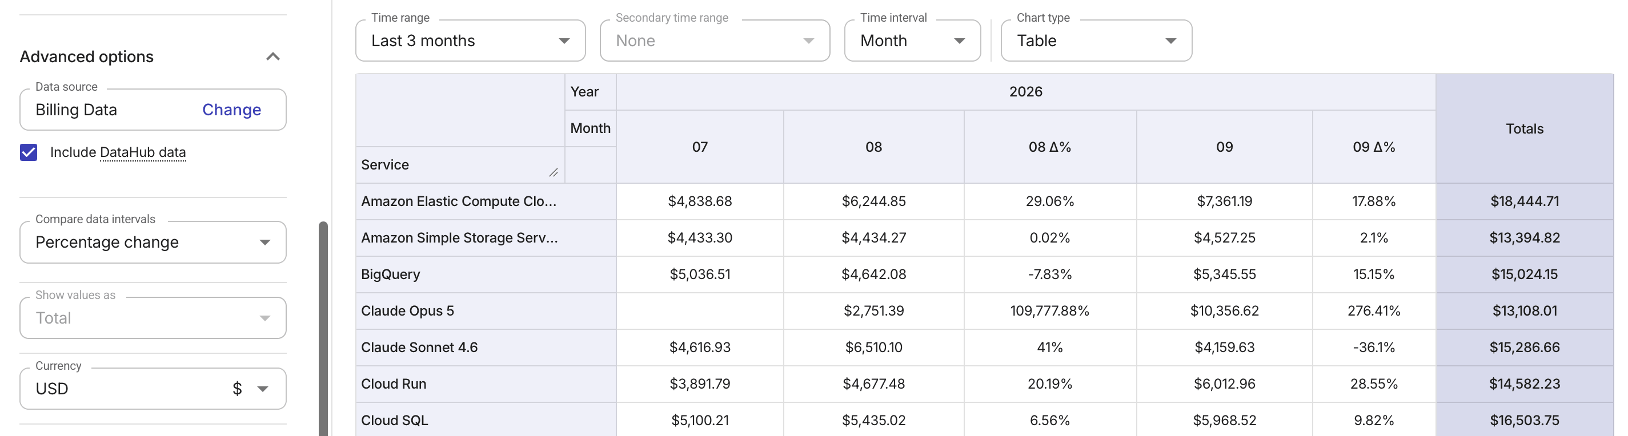This screenshot has width=1628, height=436.
Task: Open Compare data intervals dropdown
Action: click(x=153, y=243)
